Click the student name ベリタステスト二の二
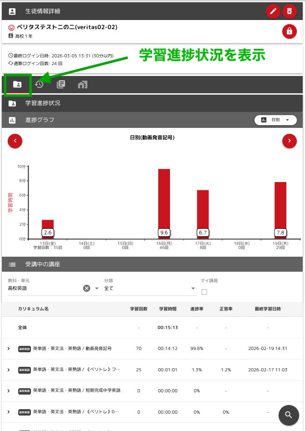The height and width of the screenshot is (431, 305). pyautogui.click(x=67, y=27)
